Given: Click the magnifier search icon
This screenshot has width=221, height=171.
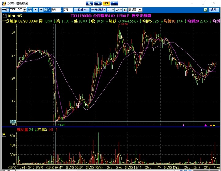Looking at the screenshot, I should pos(29,10).
